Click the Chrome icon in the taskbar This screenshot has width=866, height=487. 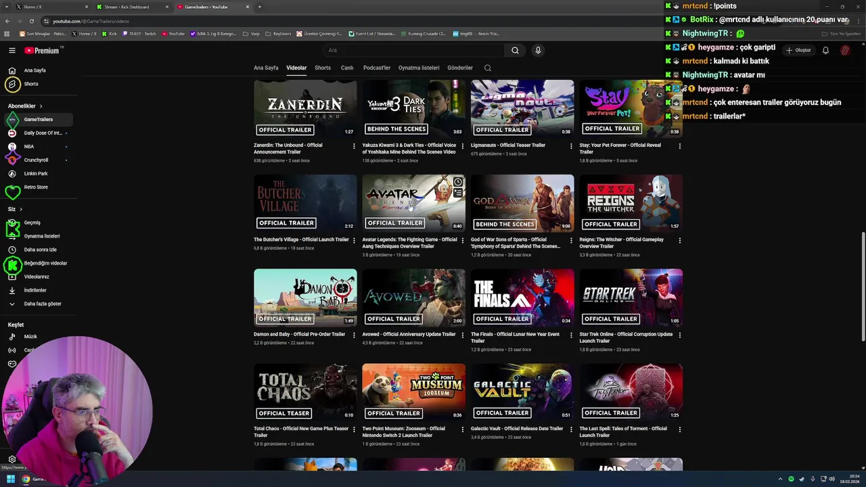click(x=26, y=479)
